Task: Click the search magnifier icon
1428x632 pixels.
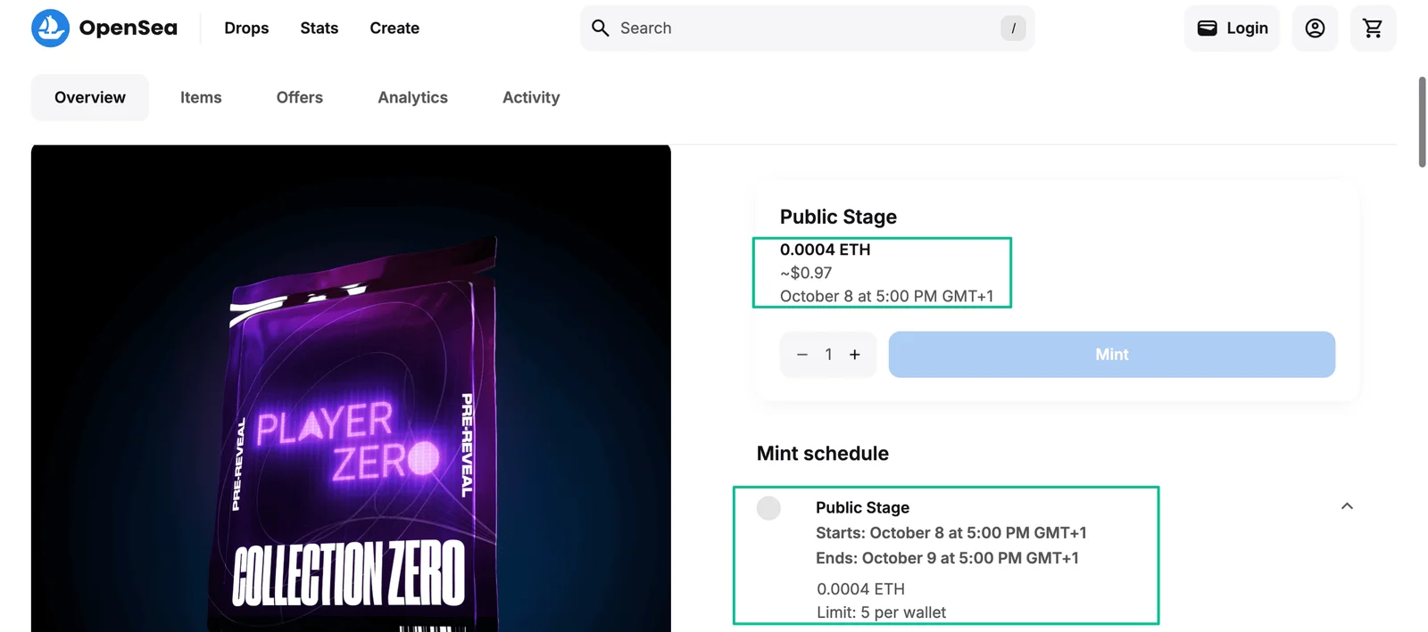Action: coord(601,29)
